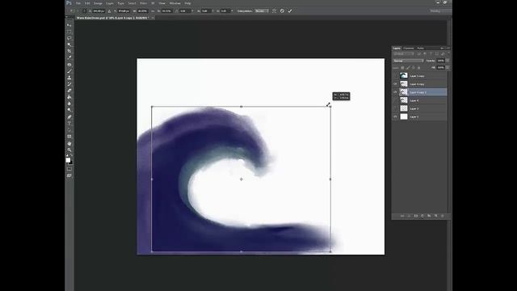Add layer style fx button
Image resolution: width=517 pixels, height=291 pixels.
[410, 216]
